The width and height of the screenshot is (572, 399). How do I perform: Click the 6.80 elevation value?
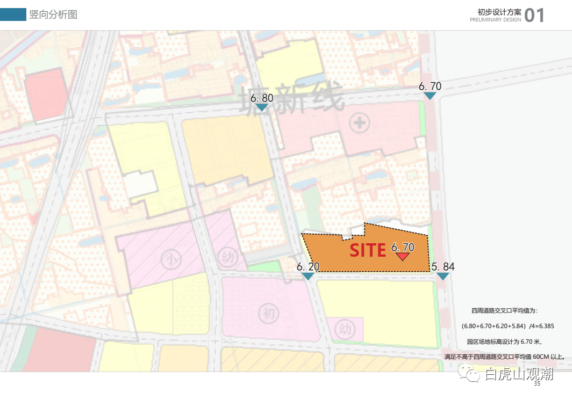point(262,98)
